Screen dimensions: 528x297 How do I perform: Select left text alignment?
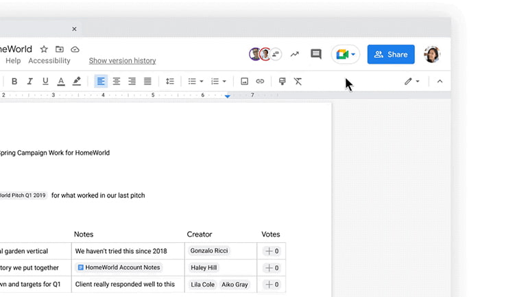coord(101,81)
